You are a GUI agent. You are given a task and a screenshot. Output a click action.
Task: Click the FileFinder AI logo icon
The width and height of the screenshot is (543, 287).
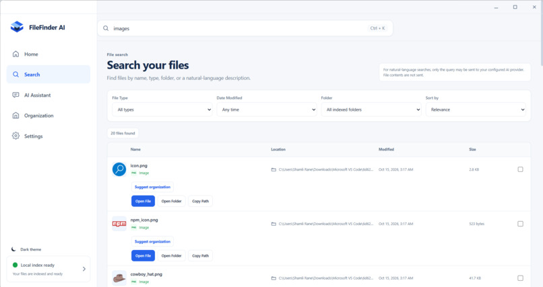click(17, 27)
